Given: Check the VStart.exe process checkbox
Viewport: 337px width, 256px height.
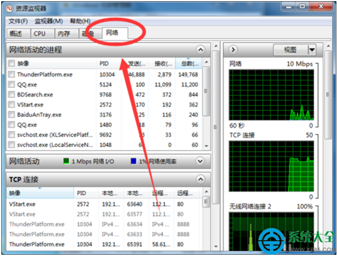Looking at the screenshot, I should click(x=11, y=105).
